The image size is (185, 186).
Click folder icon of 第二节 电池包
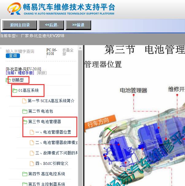pyautogui.click(x=25, y=111)
